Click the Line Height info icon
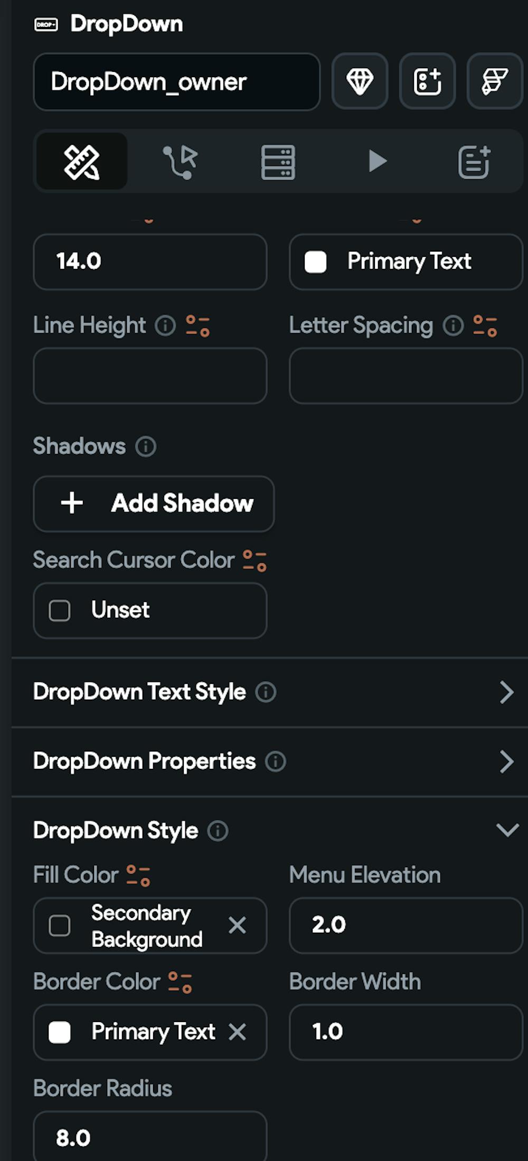528x1161 pixels. 165,326
